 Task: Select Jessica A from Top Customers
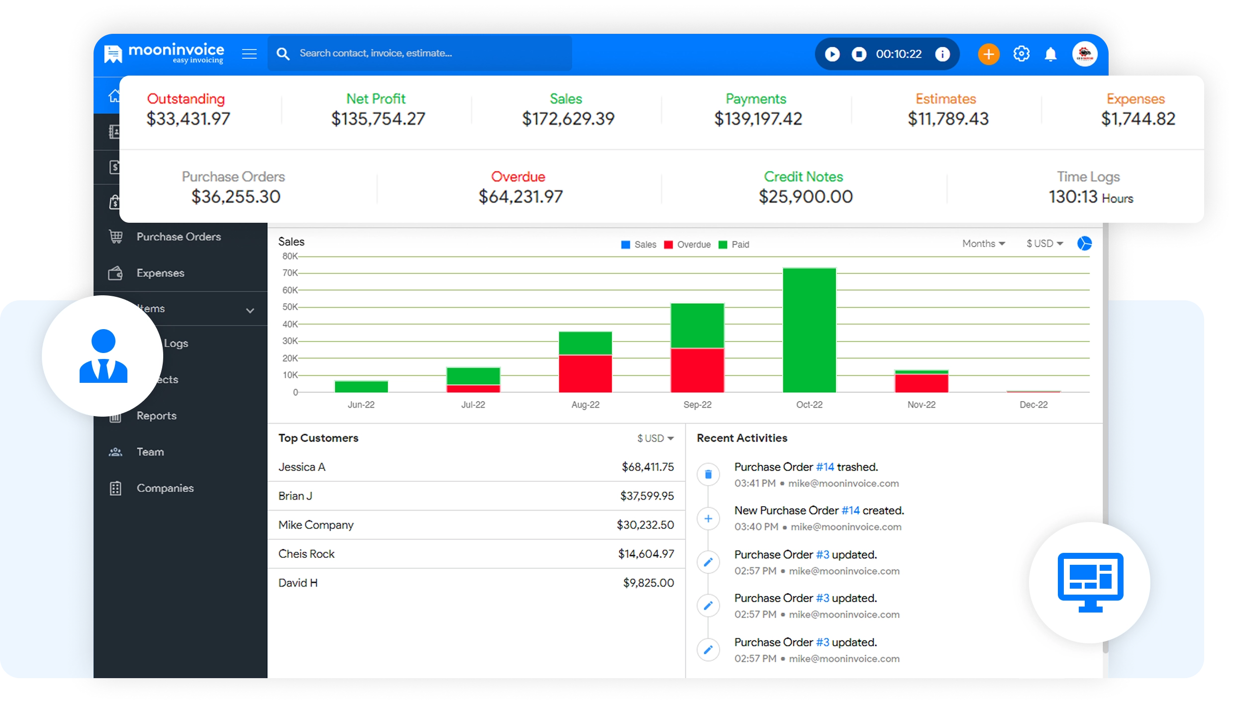[302, 467]
